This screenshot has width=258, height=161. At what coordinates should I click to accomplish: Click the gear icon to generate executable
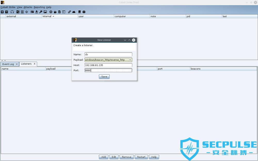[51, 12]
